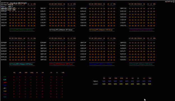This screenshot has height=101, width=175.
Task: Click Highest NZD value under M1
Action: coord(104,81)
